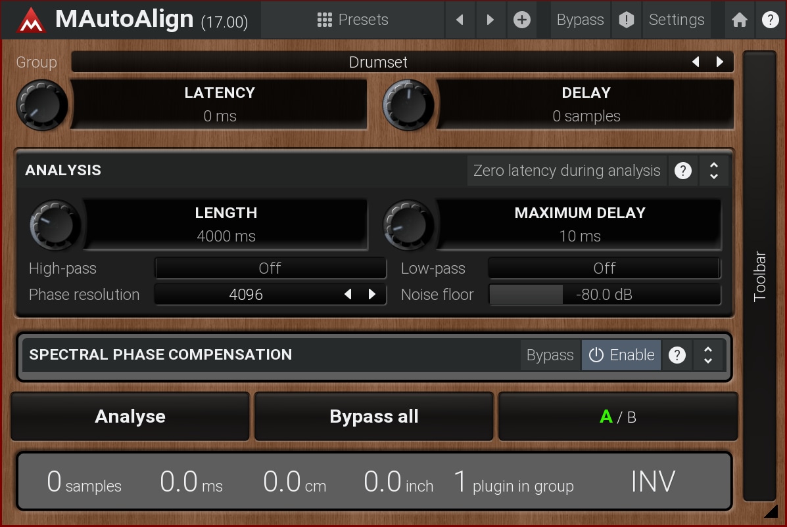Go to the next preset arrow
Screen dimensions: 787x527
490,20
